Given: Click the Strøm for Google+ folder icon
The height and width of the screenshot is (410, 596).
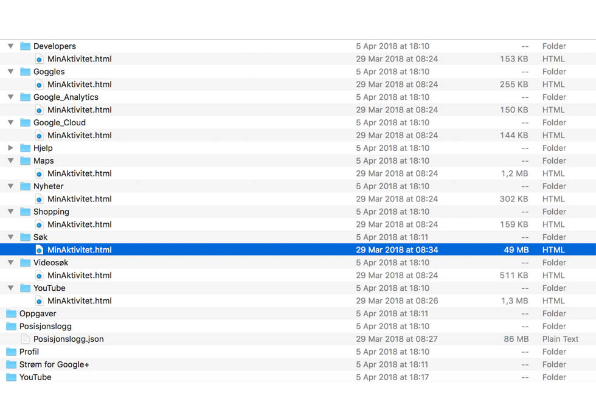Looking at the screenshot, I should click(12, 364).
